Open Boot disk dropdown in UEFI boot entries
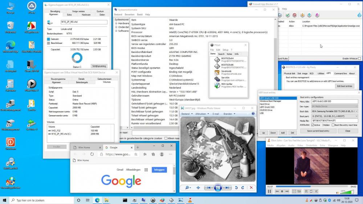363x204 pixels. [335, 111]
